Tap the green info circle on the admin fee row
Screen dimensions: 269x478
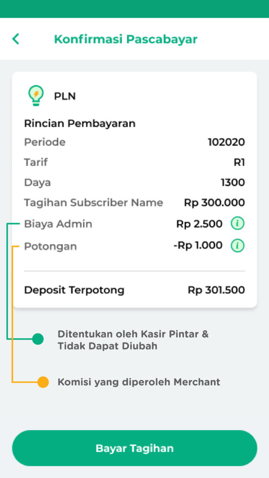(237, 223)
